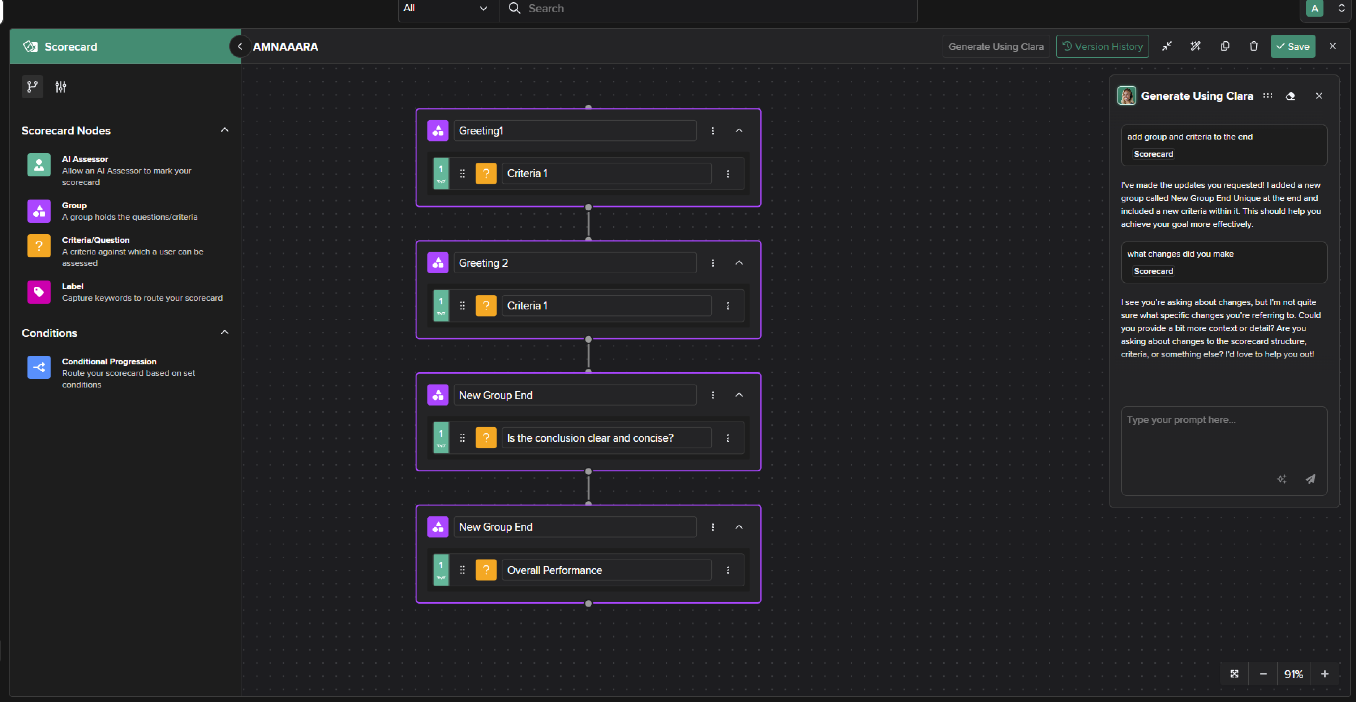The height and width of the screenshot is (702, 1356).
Task: Click the Scorecard tab header
Action: (x=125, y=46)
